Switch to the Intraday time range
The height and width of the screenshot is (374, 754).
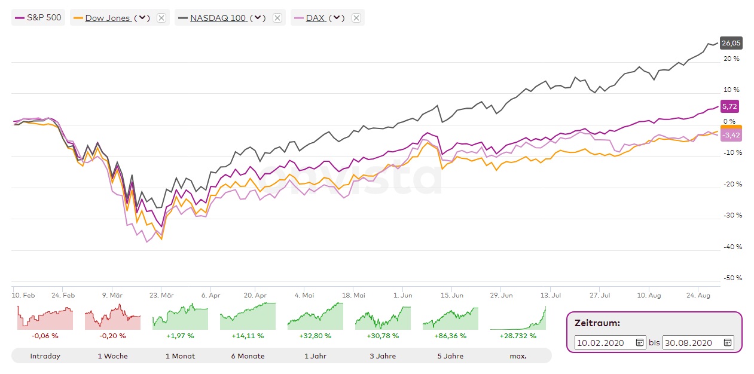pos(45,356)
